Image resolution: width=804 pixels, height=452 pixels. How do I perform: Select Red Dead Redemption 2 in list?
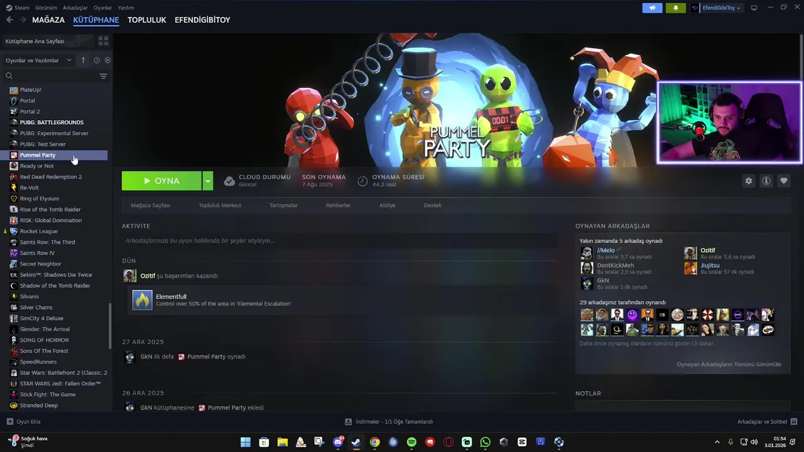pyautogui.click(x=51, y=177)
